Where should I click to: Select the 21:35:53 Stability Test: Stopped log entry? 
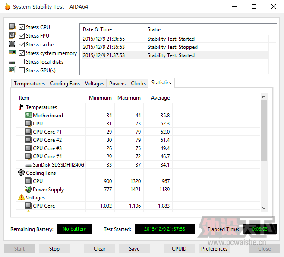pos(174,47)
